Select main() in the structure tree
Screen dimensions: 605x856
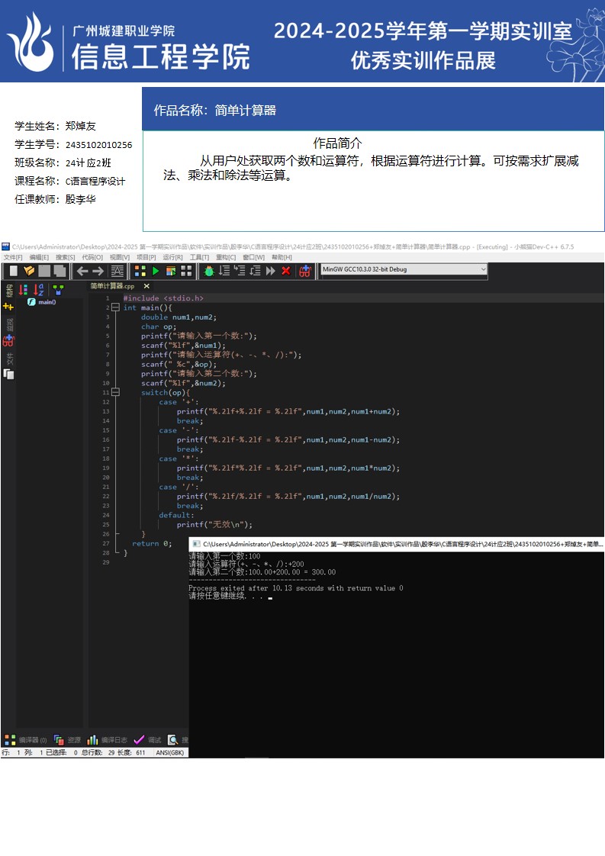click(x=47, y=302)
